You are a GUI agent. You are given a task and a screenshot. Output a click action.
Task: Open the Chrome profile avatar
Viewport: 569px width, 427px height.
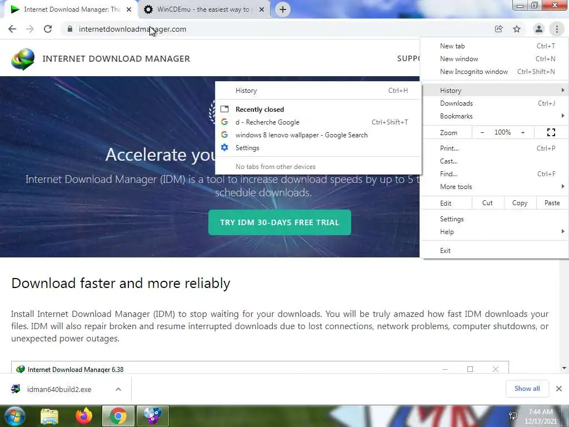[x=539, y=29]
